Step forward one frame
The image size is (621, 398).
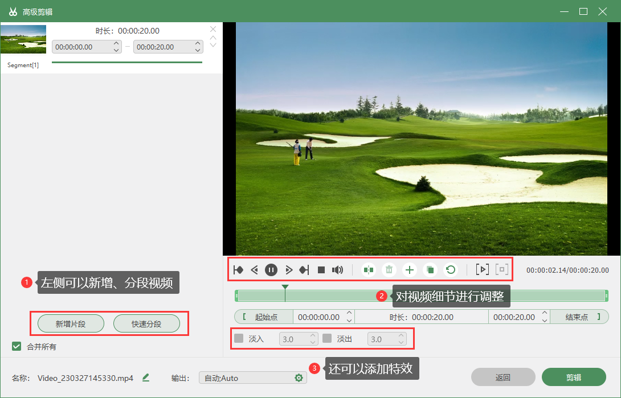(289, 270)
